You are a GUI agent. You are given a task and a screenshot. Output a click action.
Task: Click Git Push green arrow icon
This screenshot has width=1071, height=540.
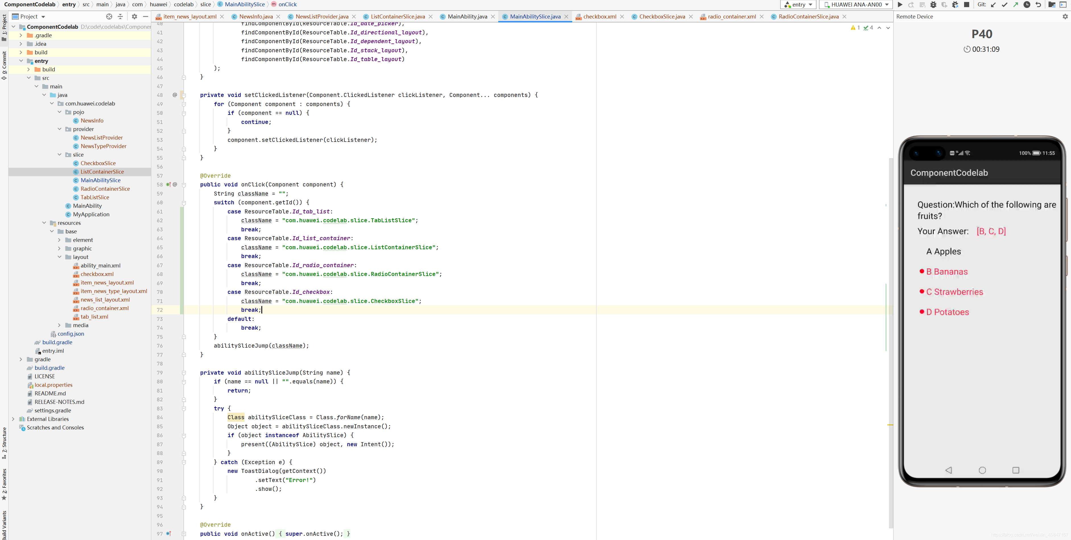(1016, 5)
